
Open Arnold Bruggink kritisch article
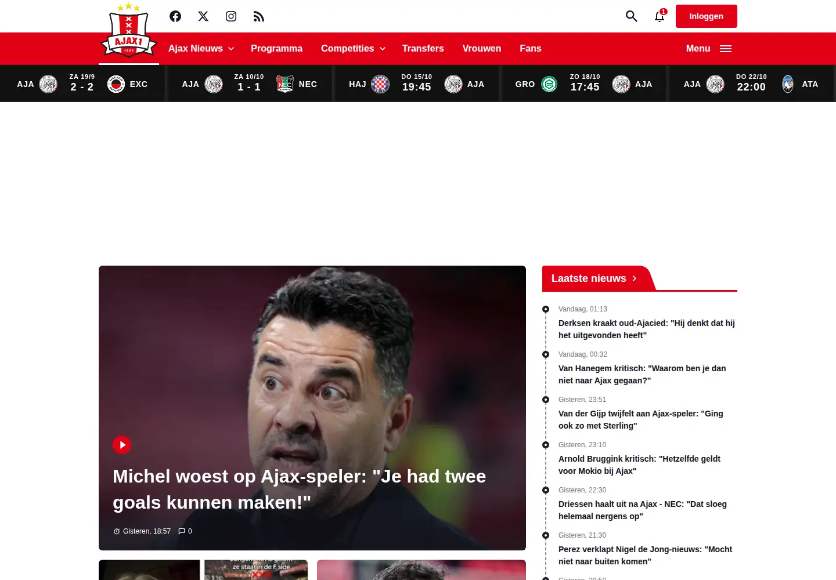639,465
